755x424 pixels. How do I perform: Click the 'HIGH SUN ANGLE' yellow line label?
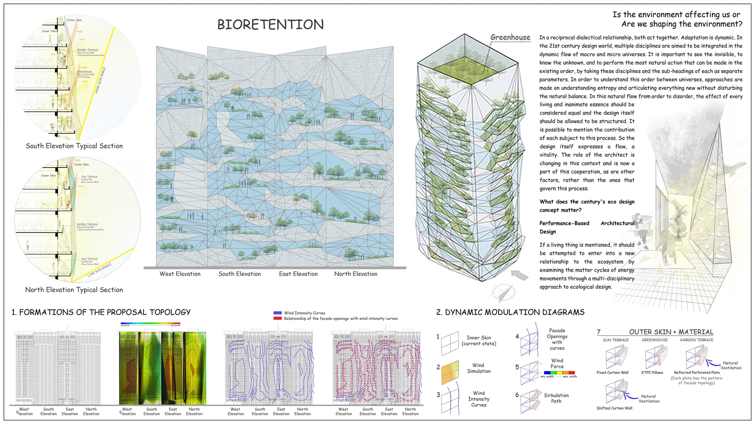click(x=100, y=80)
